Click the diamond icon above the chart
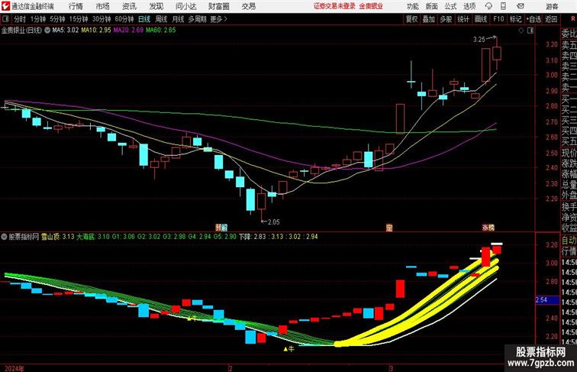The width and height of the screenshot is (577, 372). 521,31
